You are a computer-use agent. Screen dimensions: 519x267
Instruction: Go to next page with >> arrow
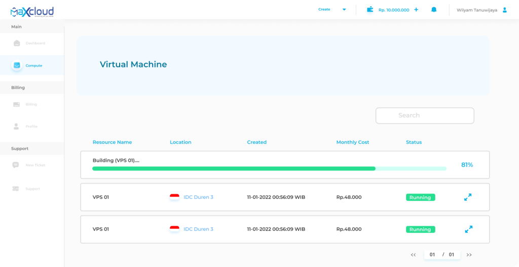tap(469, 255)
